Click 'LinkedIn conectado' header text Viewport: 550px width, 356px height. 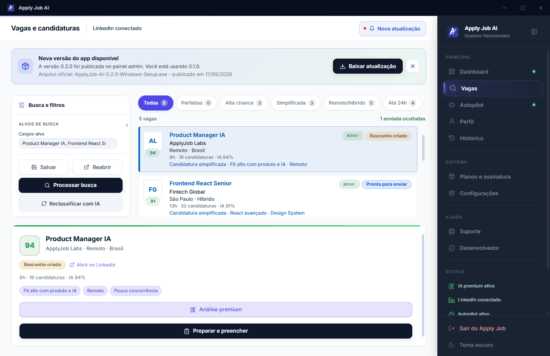tap(117, 29)
